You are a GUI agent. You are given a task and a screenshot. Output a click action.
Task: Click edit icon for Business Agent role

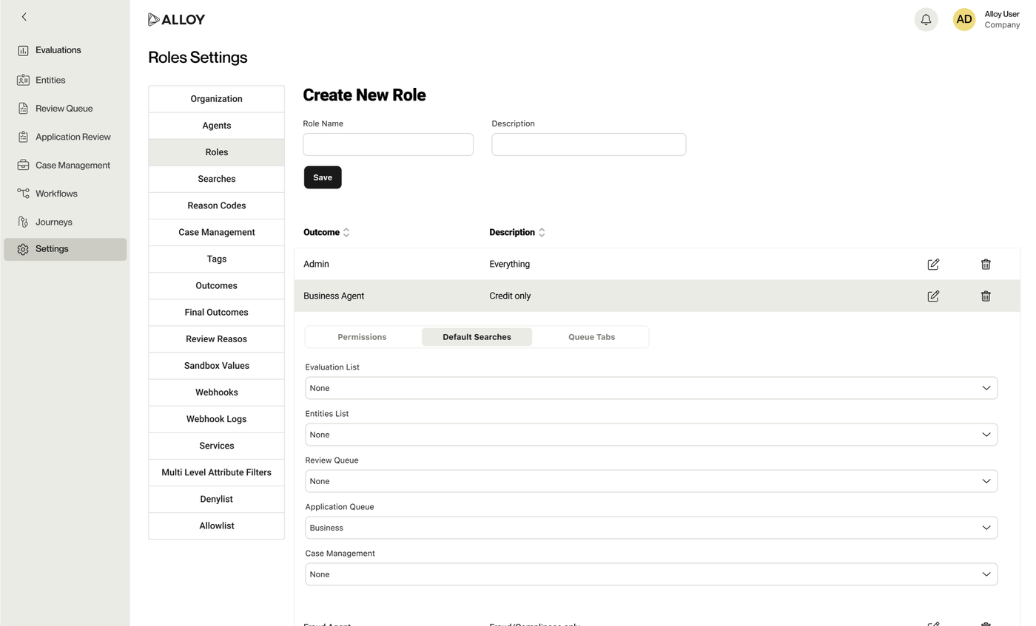933,296
